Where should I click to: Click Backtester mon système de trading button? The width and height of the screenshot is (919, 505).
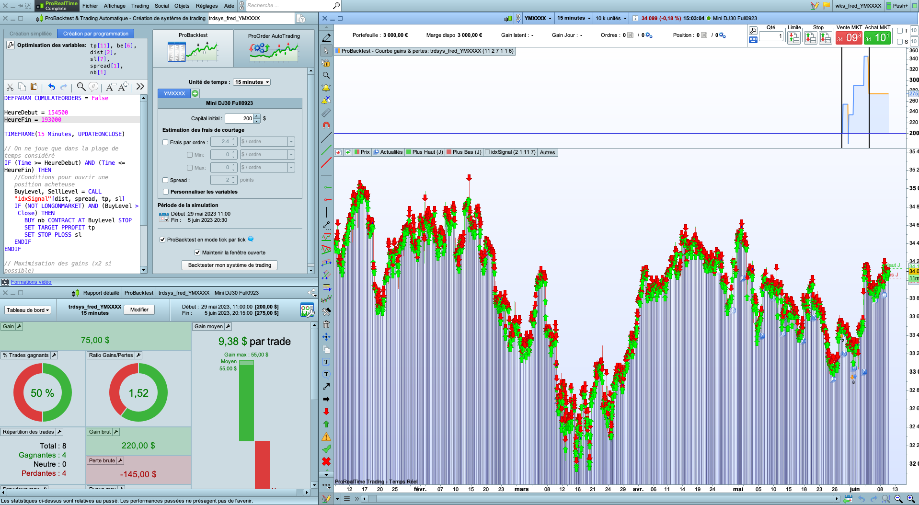point(230,265)
